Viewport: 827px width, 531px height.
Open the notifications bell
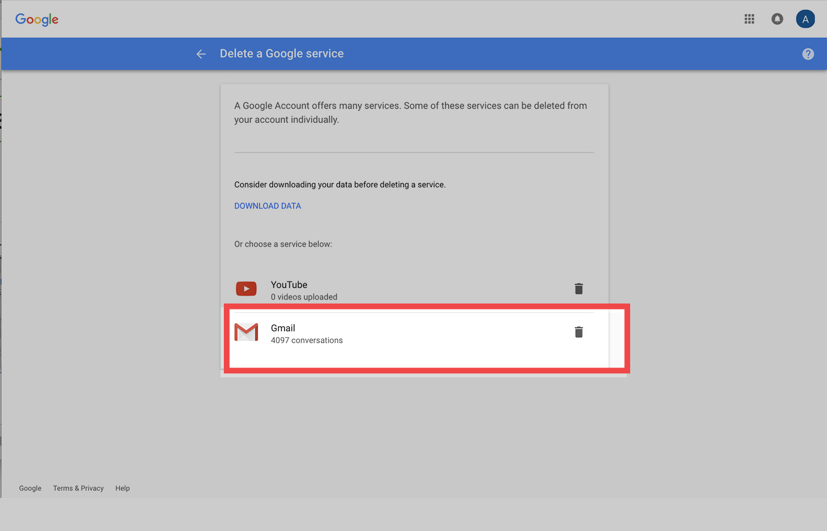[777, 19]
